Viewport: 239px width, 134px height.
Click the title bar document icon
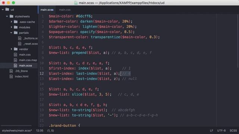76,3
